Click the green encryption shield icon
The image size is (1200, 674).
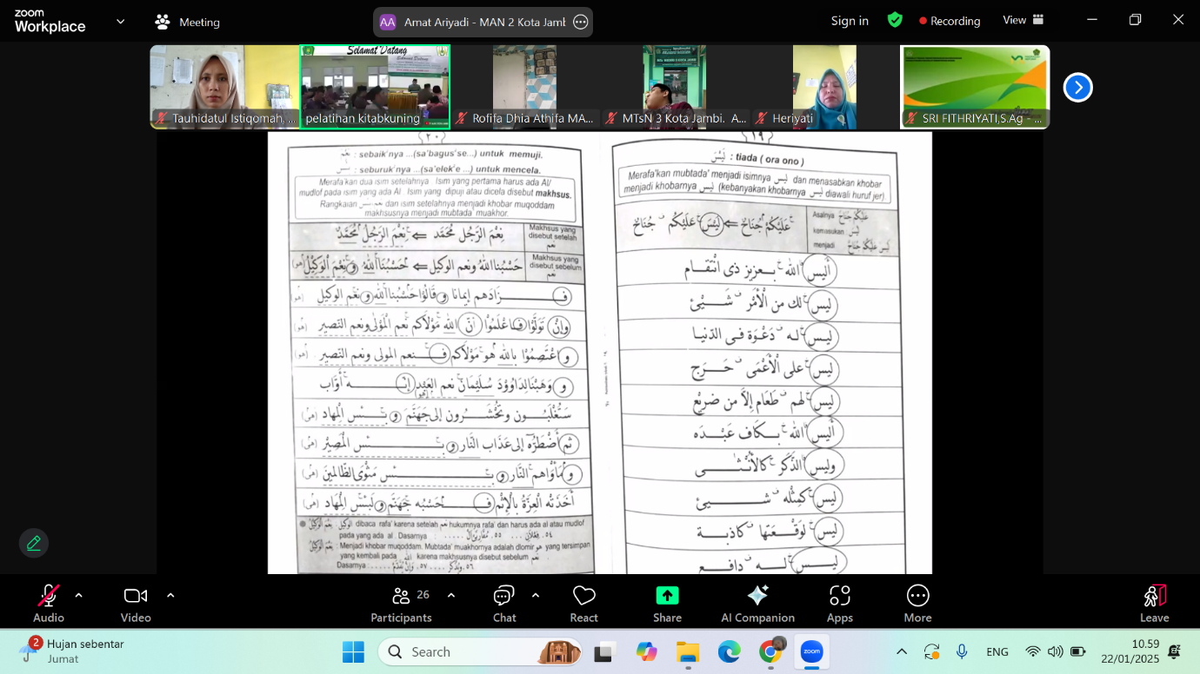tap(895, 20)
